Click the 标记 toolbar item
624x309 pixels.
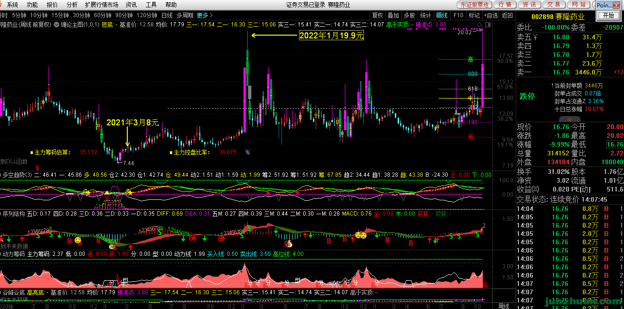[474, 15]
